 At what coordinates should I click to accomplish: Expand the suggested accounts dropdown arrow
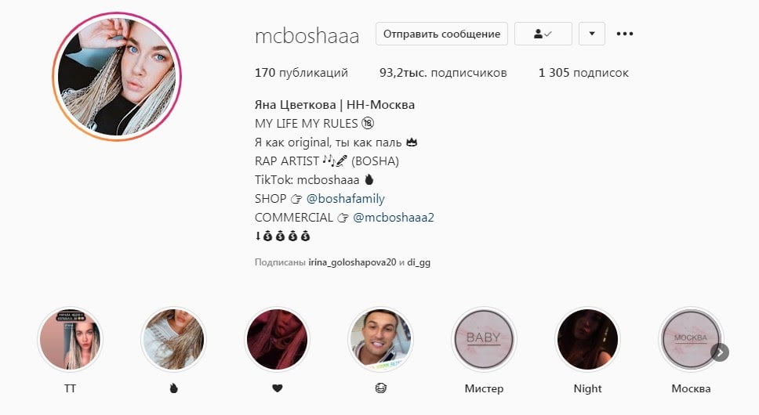tap(592, 34)
